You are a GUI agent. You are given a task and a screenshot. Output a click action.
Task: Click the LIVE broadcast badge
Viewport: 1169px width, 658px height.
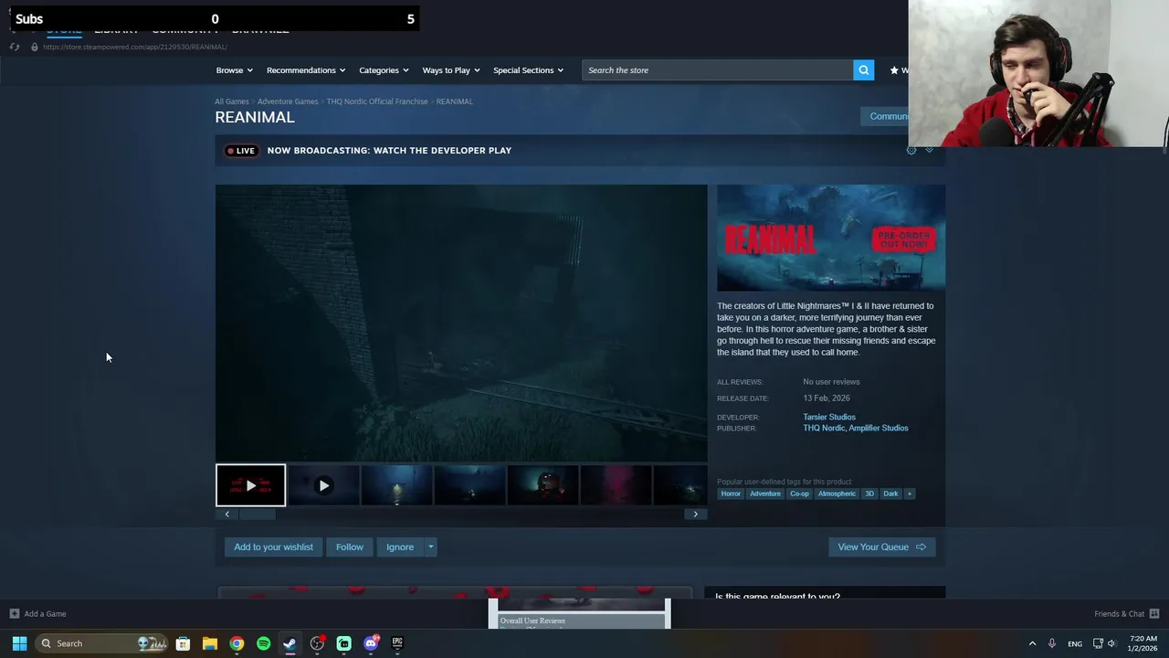click(x=242, y=151)
